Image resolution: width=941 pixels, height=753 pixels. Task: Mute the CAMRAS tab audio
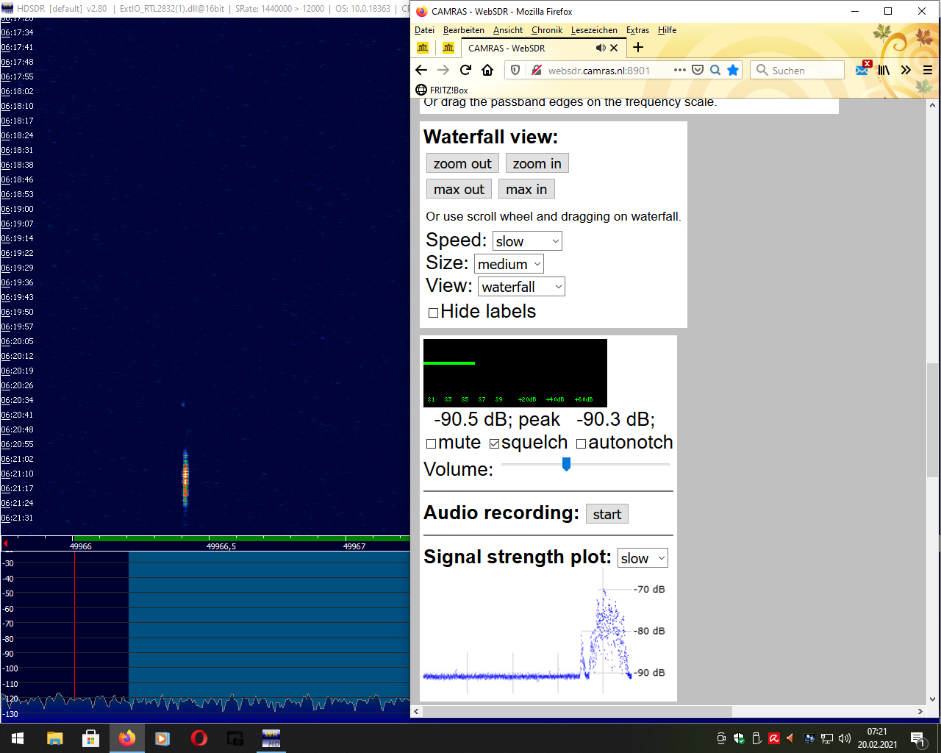point(601,48)
